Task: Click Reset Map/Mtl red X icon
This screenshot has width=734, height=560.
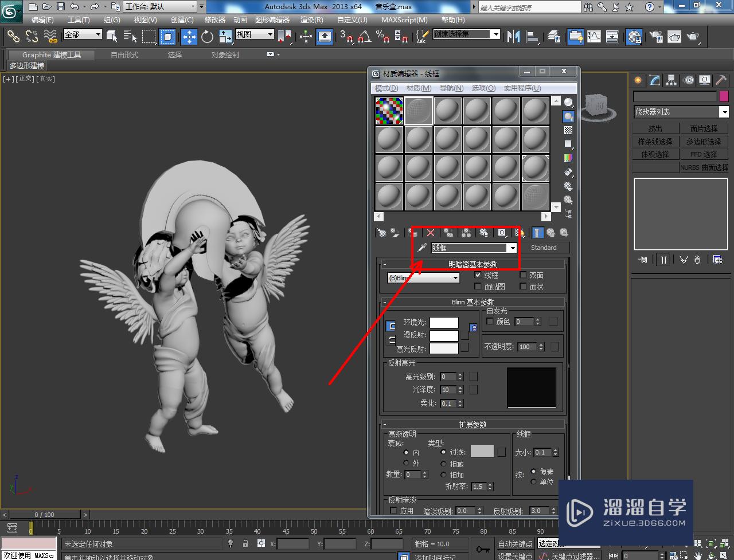Action: [431, 233]
